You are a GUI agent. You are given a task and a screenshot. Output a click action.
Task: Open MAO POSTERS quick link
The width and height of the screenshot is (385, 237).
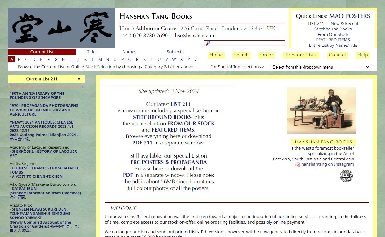[x=350, y=16]
